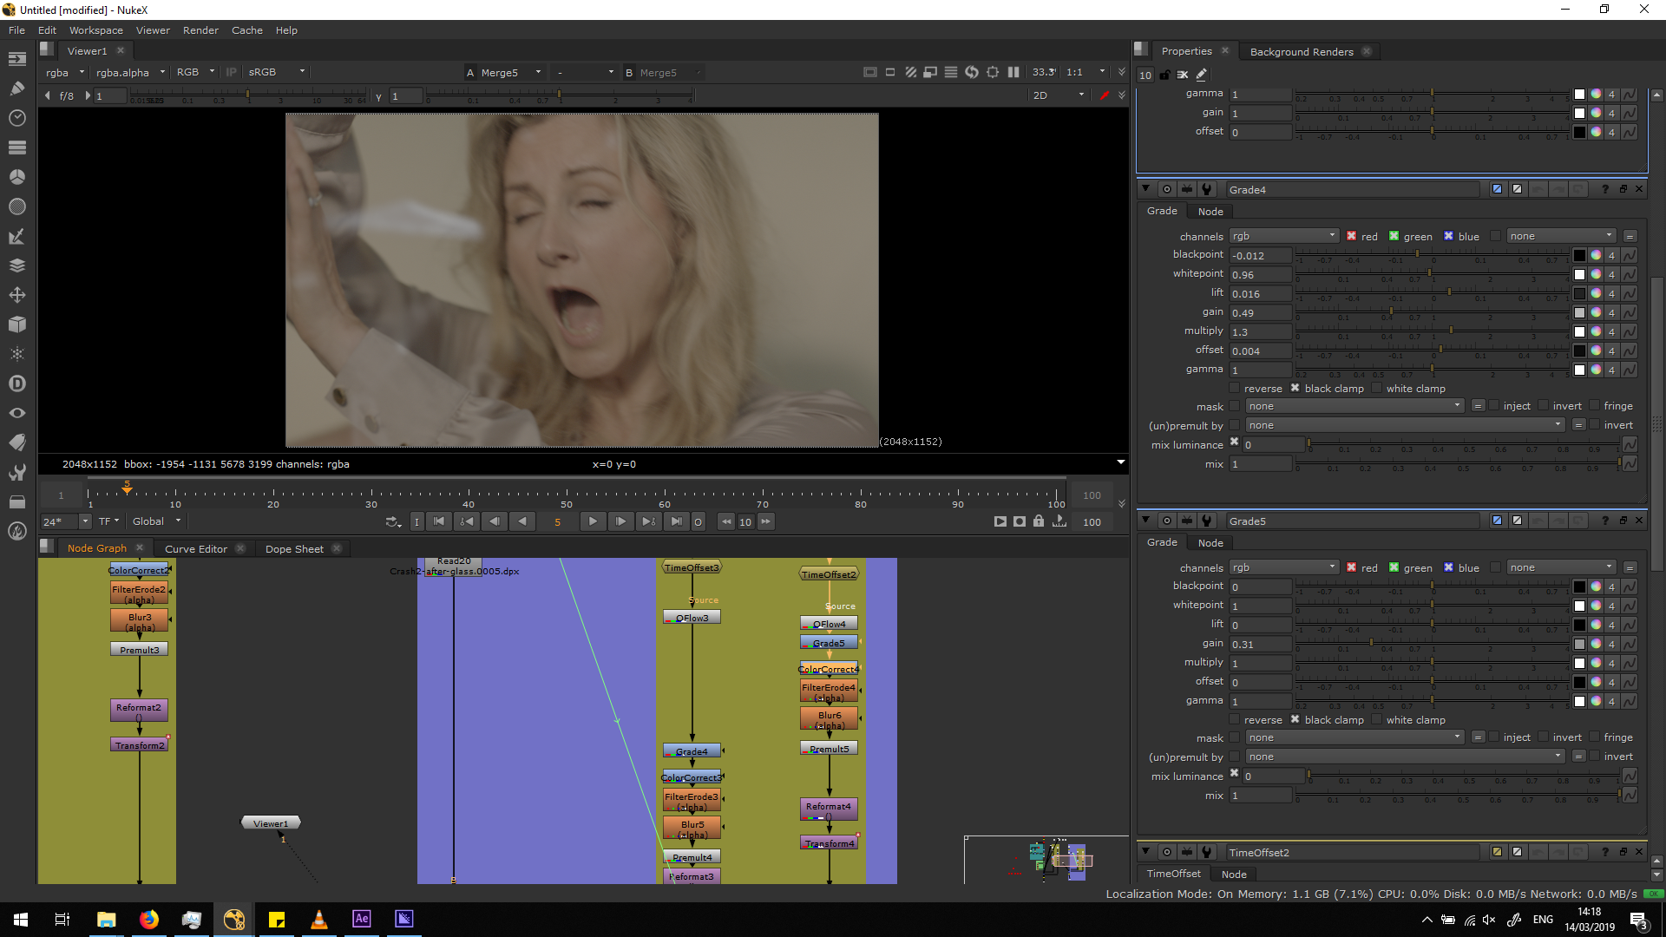
Task: Open the Node tab in Grade4
Action: point(1210,212)
